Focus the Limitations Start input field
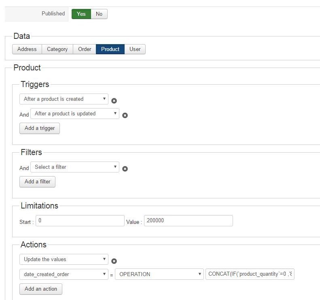Image resolution: width=320 pixels, height=300 pixels. pos(80,221)
